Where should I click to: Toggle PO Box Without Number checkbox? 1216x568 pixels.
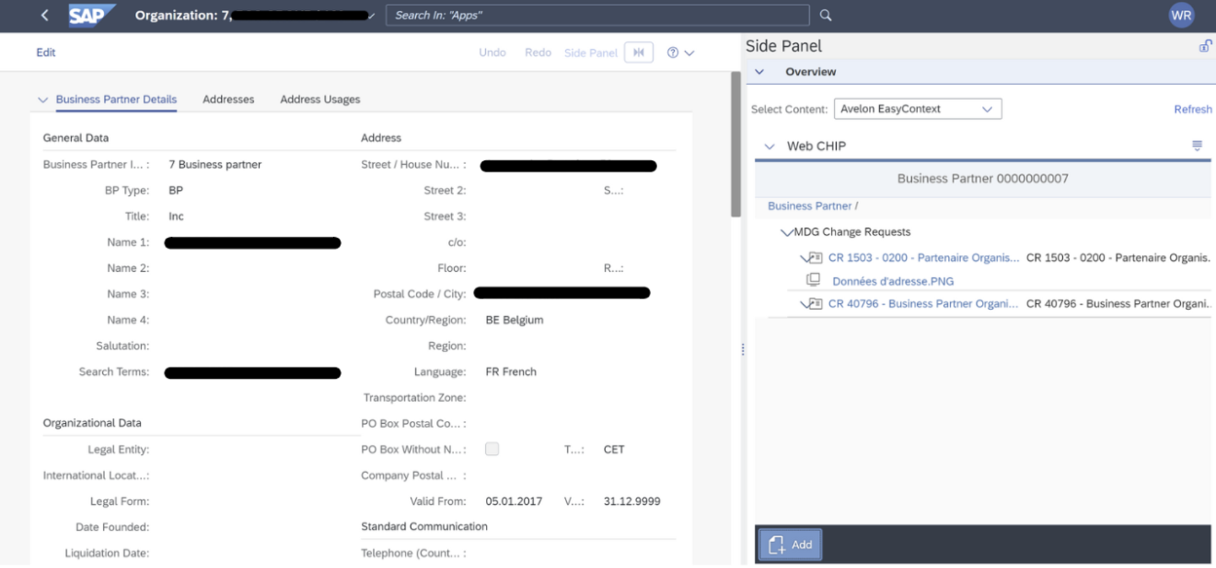point(492,449)
